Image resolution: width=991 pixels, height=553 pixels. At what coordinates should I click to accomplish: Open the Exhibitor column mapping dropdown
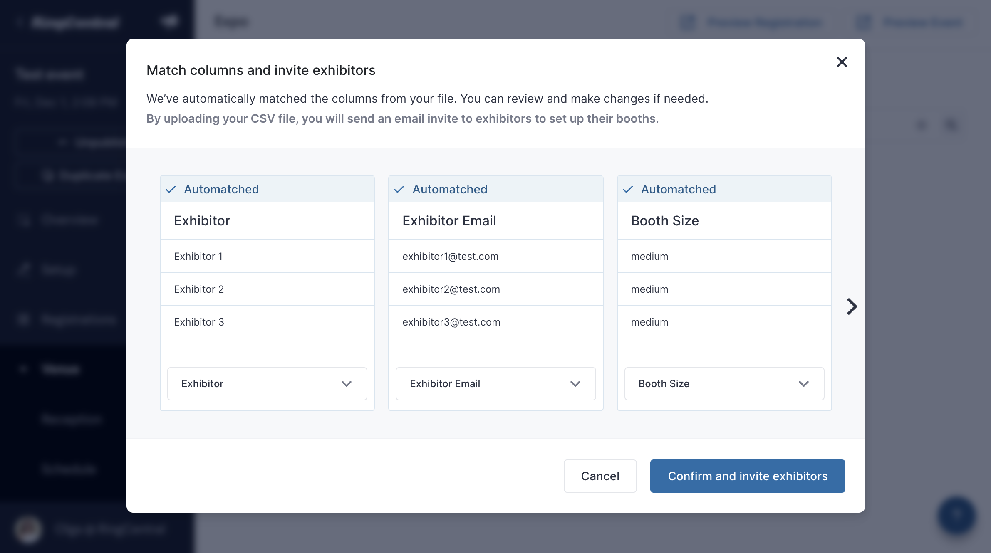[267, 383]
